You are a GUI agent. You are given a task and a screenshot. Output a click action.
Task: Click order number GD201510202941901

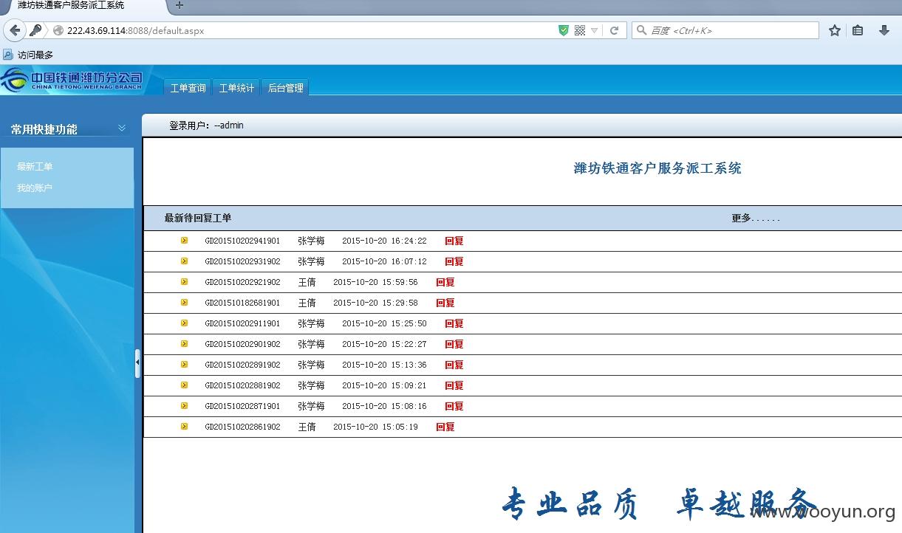(242, 241)
